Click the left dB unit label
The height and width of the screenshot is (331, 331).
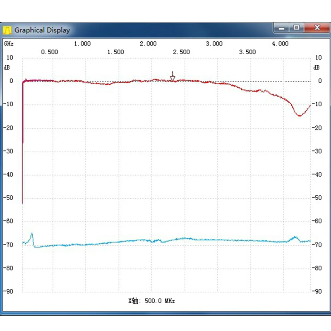(7, 67)
